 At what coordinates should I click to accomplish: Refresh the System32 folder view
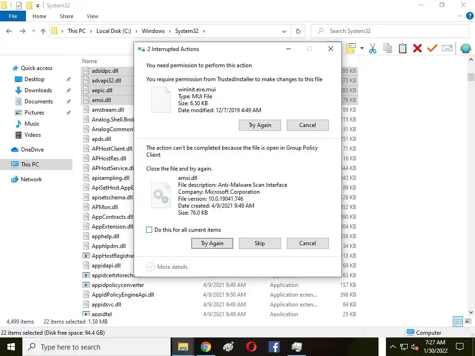tap(298, 31)
